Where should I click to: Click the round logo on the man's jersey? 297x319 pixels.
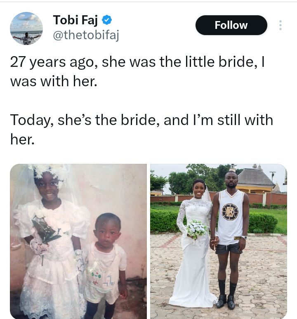point(230,212)
